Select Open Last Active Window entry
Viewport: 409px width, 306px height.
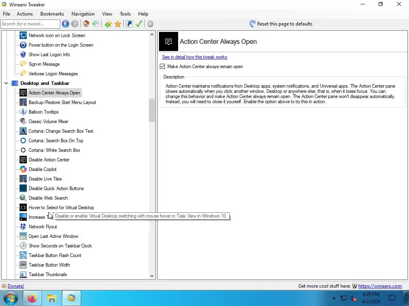coord(53,236)
